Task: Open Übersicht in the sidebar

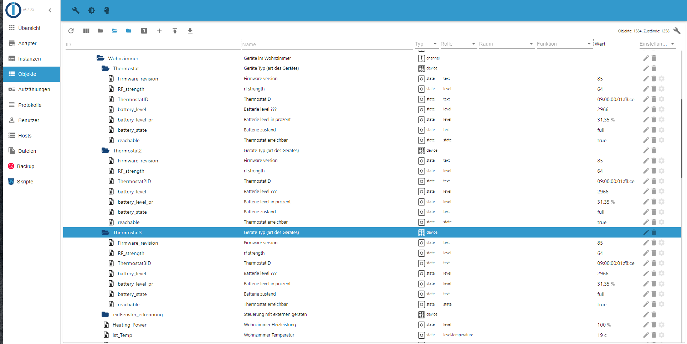Action: (31, 28)
